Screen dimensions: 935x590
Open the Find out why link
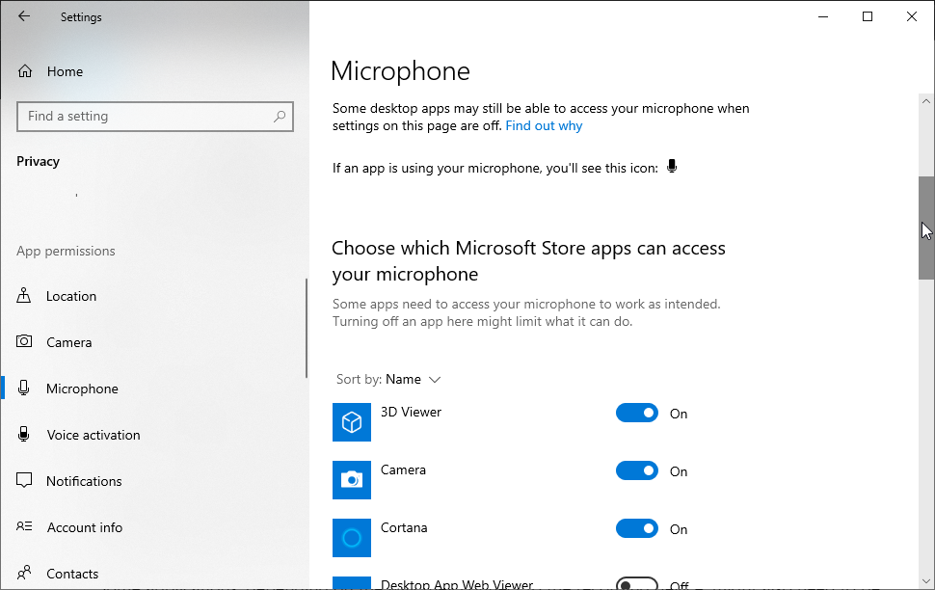click(x=544, y=125)
